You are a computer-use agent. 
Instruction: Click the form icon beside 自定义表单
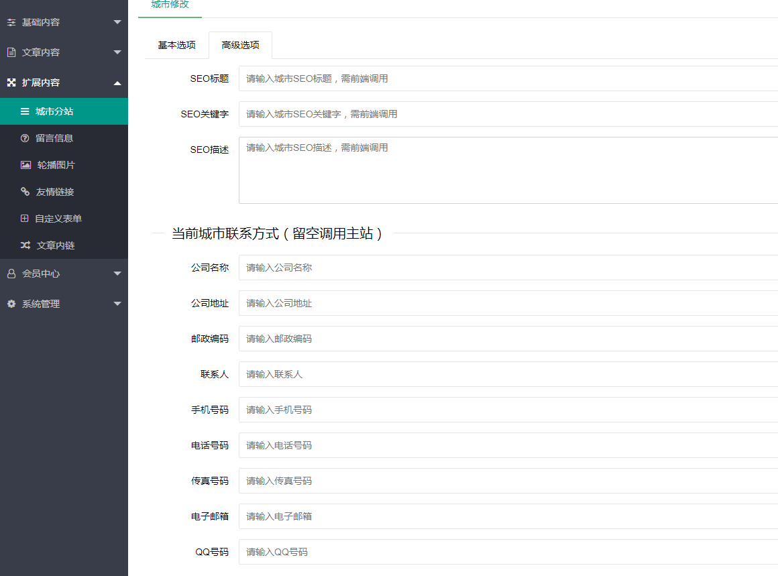point(24,218)
